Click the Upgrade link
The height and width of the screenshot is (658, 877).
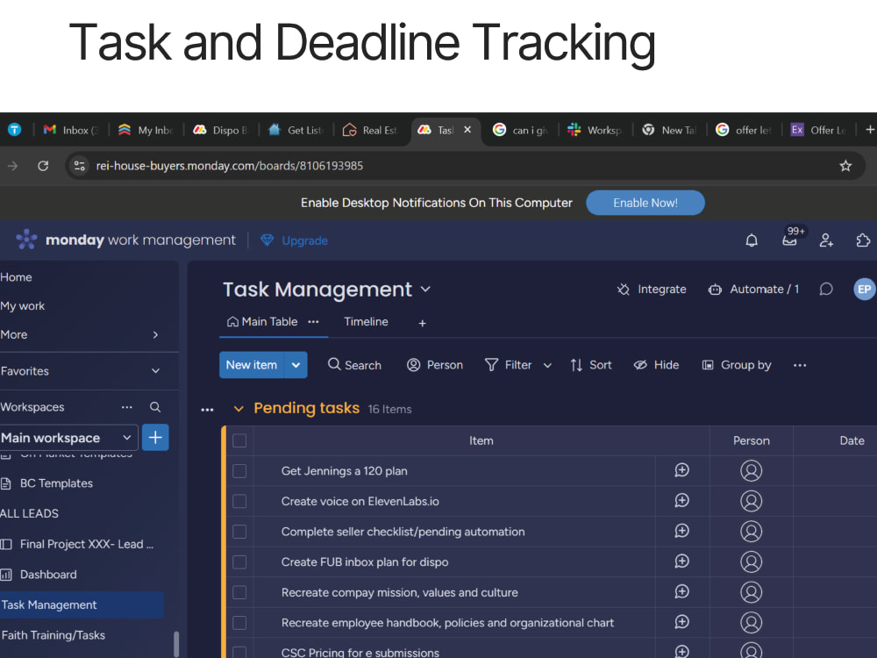pos(295,240)
